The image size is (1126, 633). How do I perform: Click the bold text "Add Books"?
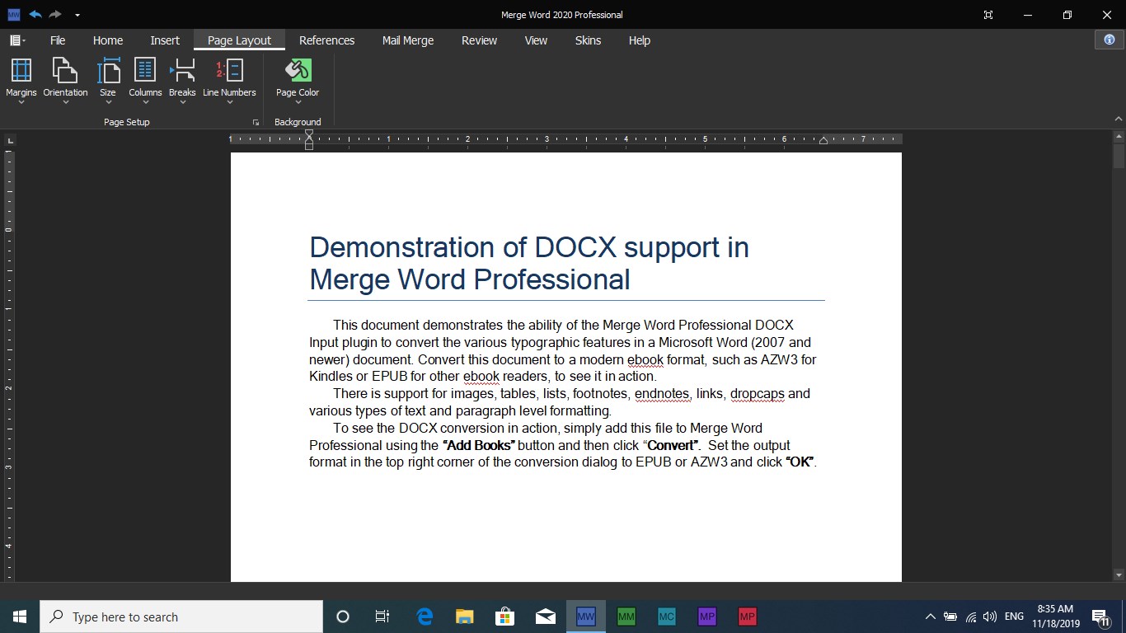tap(479, 445)
